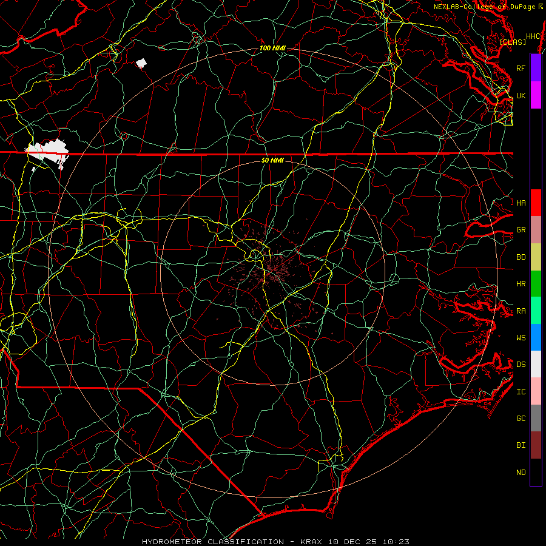Click the ND black legend swatch

pyautogui.click(x=536, y=472)
